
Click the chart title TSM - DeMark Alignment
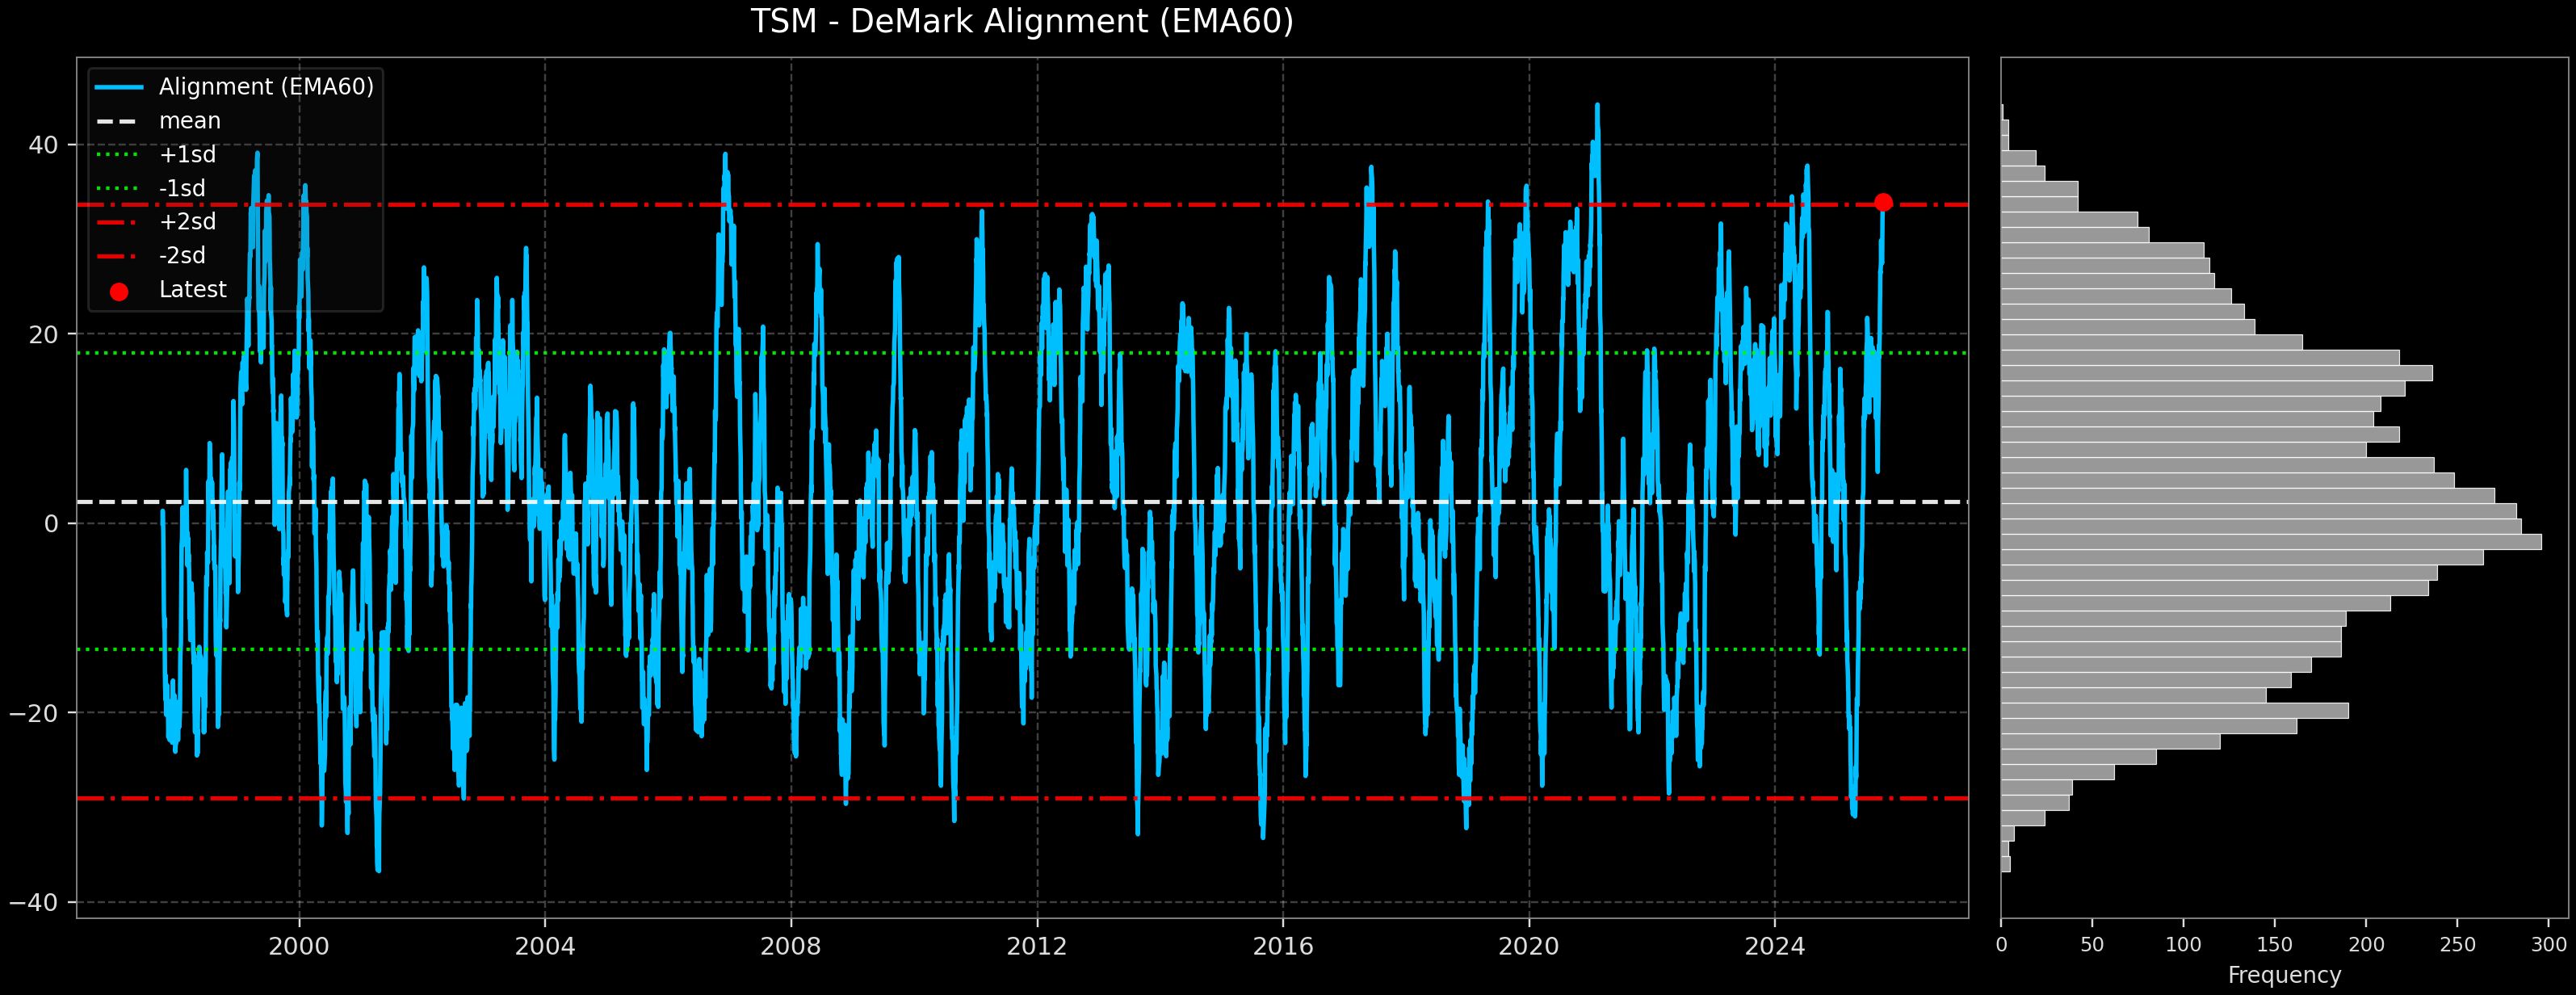tap(1021, 21)
